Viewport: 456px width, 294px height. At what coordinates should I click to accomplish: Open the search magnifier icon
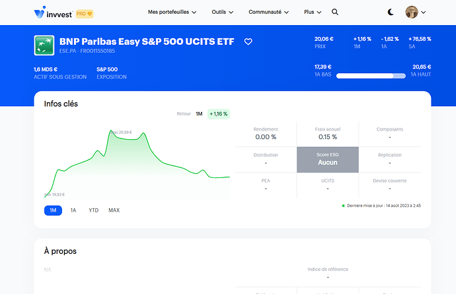335,12
